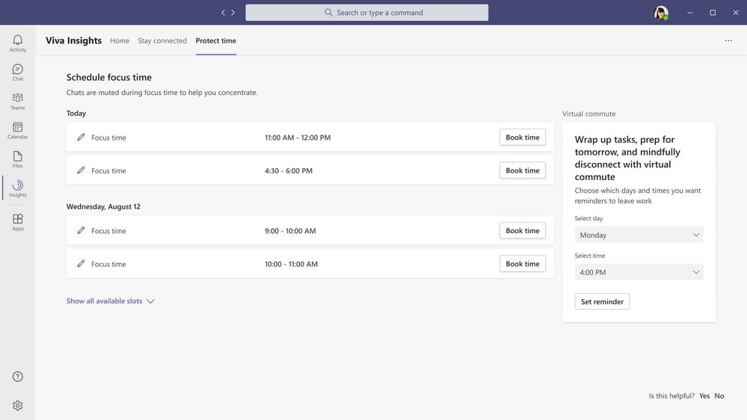Edit the 10:00 - 11:00 AM focus slot
Screen dimensions: 747x420
[x=81, y=264]
